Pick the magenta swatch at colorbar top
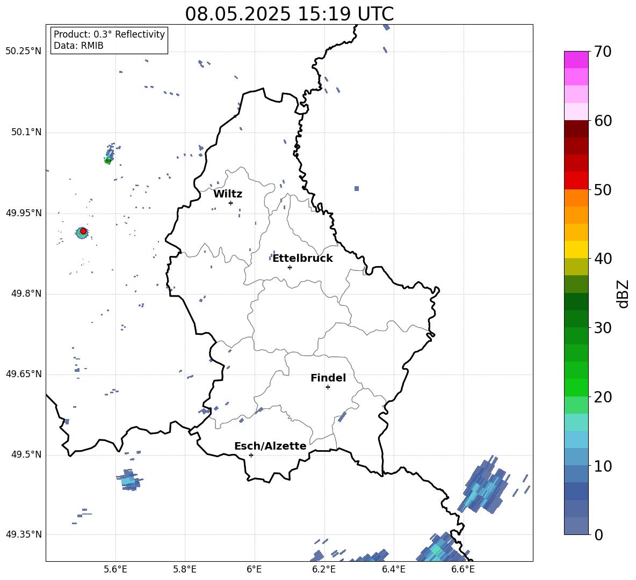This screenshot has width=636, height=580. (576, 60)
